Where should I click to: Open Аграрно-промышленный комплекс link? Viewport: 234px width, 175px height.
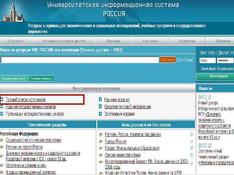(x=31, y=172)
